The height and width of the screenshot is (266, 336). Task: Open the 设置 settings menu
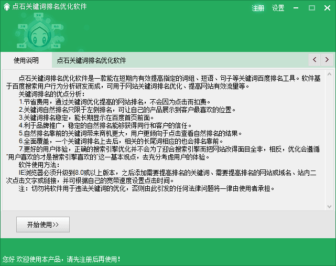click(x=278, y=8)
